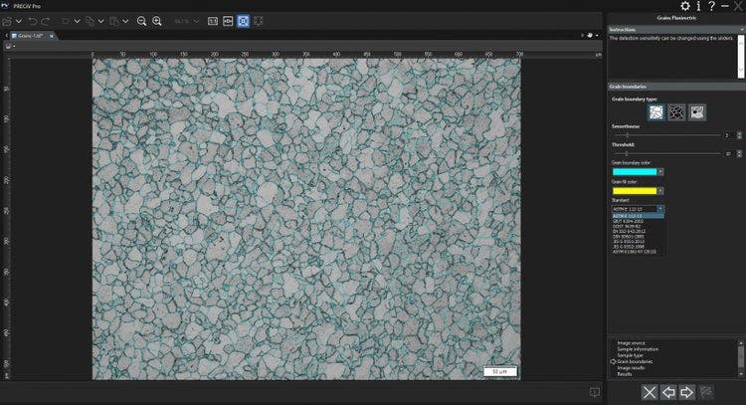Switch to the Grains image tab
The width and height of the screenshot is (746, 405).
pyautogui.click(x=32, y=36)
